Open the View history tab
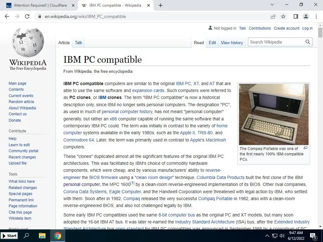 pyautogui.click(x=232, y=43)
